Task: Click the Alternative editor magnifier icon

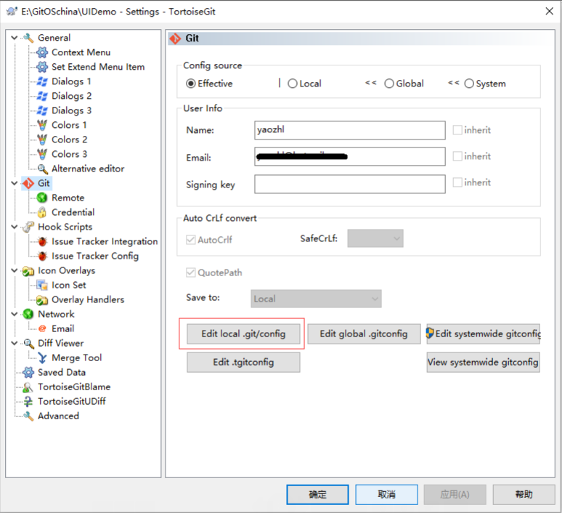Action: tap(42, 169)
